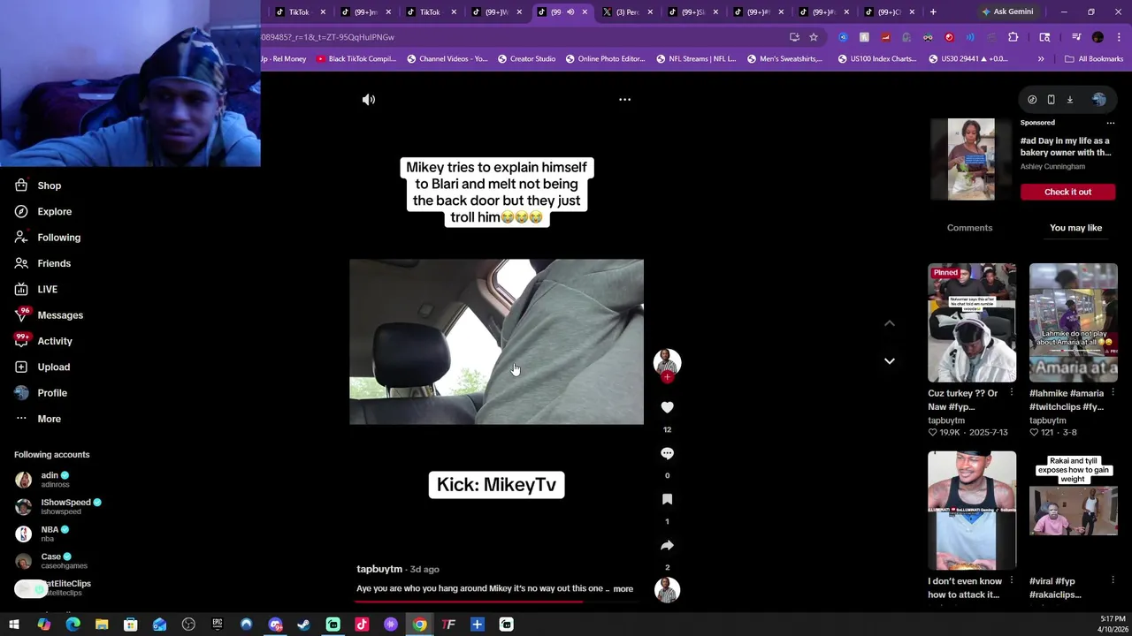Click the tapbuytm username under the video
This screenshot has height=636, width=1132.
379,569
